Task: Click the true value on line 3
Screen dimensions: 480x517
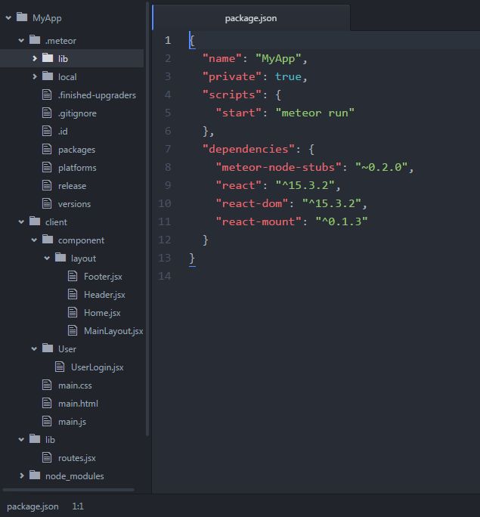Action: 288,76
